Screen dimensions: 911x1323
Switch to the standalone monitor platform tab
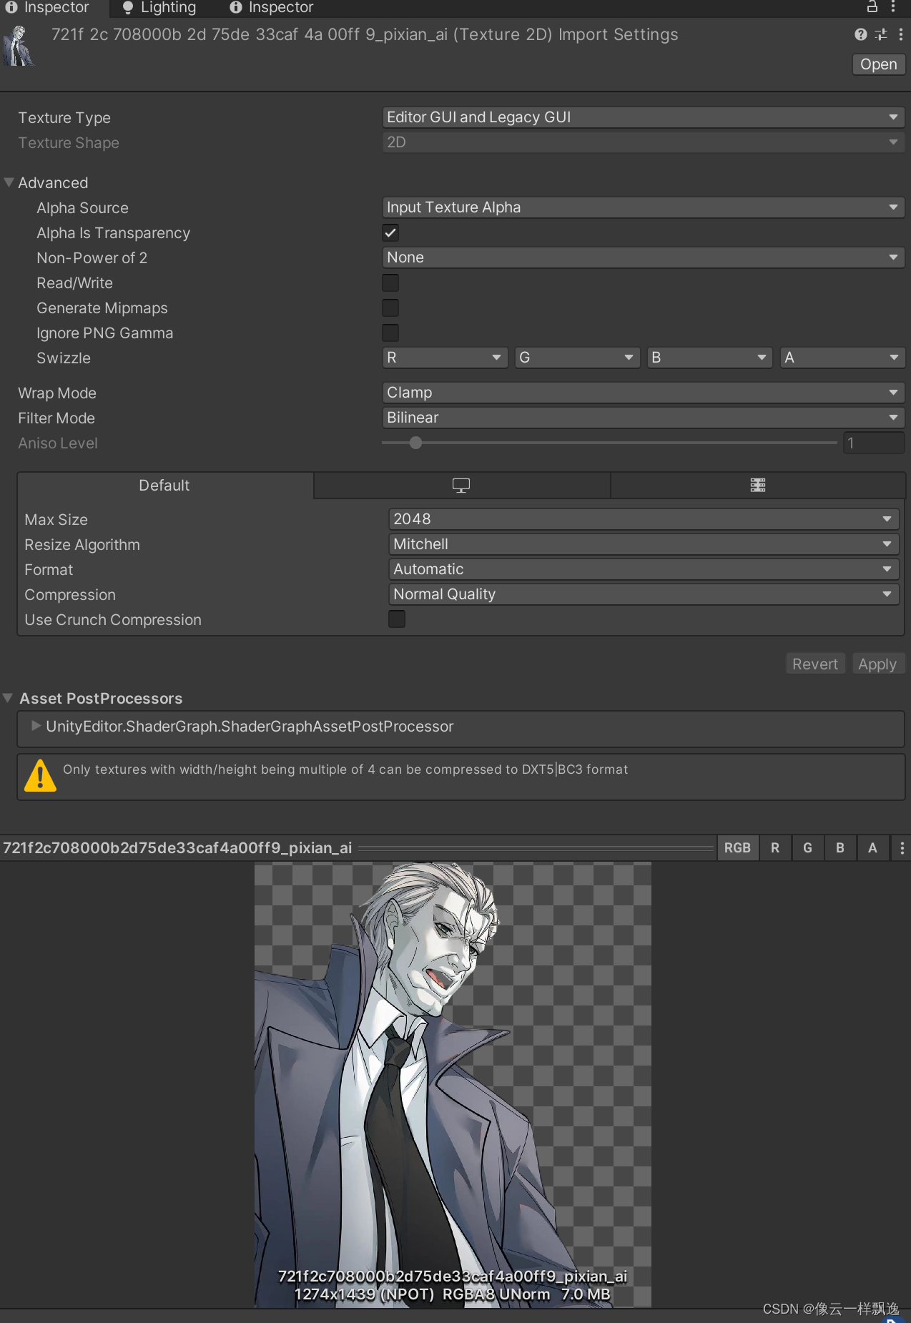(461, 486)
